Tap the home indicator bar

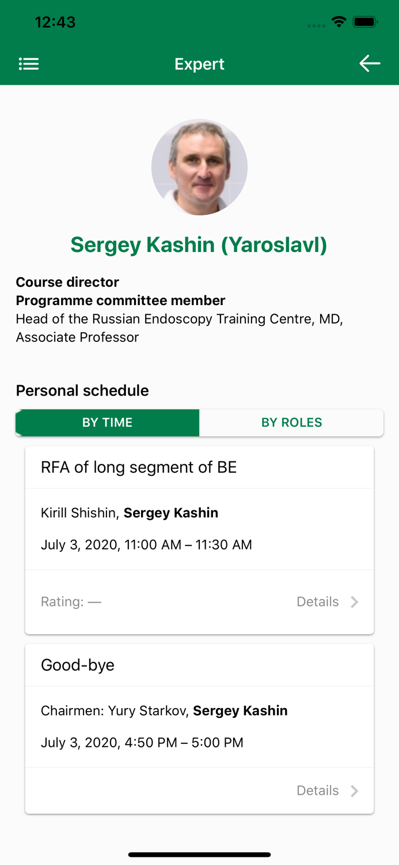(199, 855)
